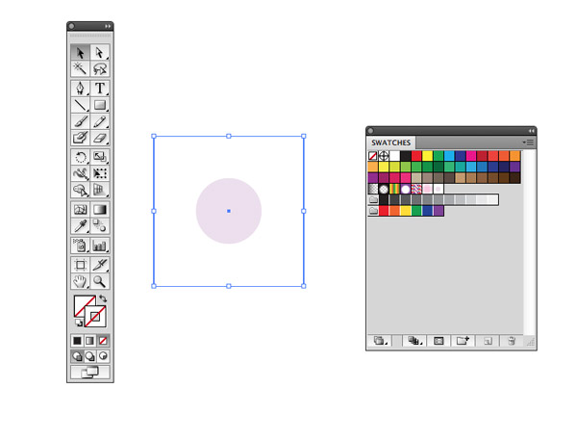Open Swatch Libraries menu
Image resolution: width=577 pixels, height=440 pixels.
[x=381, y=341]
